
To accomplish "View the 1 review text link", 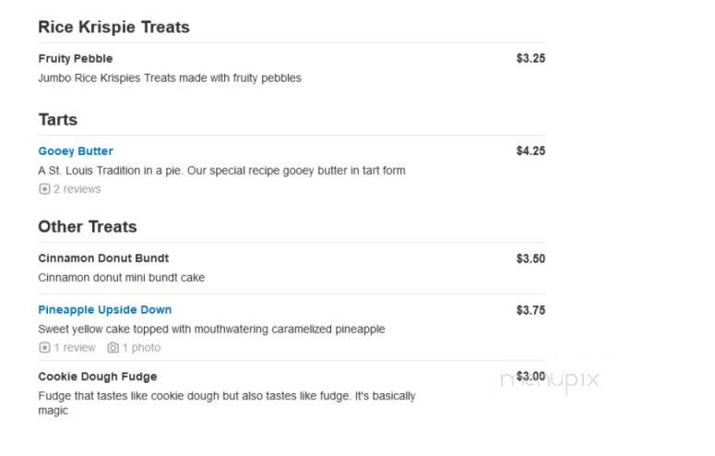I will coord(75,348).
